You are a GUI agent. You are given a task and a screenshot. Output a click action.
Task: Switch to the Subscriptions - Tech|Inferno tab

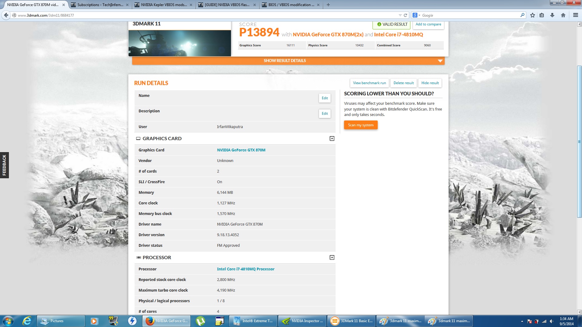coord(100,5)
